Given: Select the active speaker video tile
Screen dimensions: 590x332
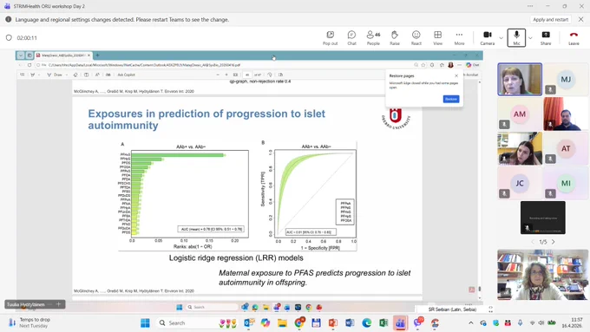Looking at the screenshot, I should 520,80.
